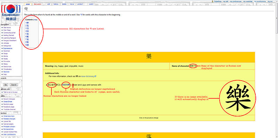Open Youtube channel link
278x138 pixels.
[x=9, y=109]
